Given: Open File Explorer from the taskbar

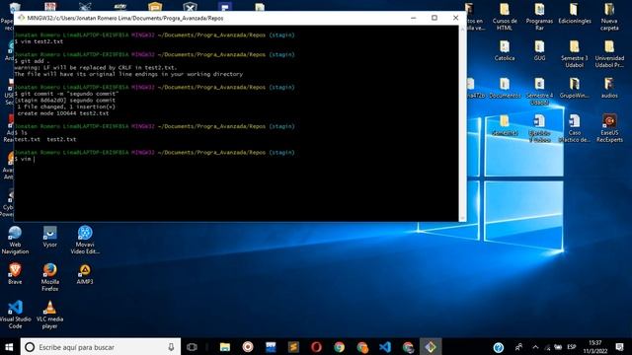Looking at the screenshot, I should click(225, 347).
